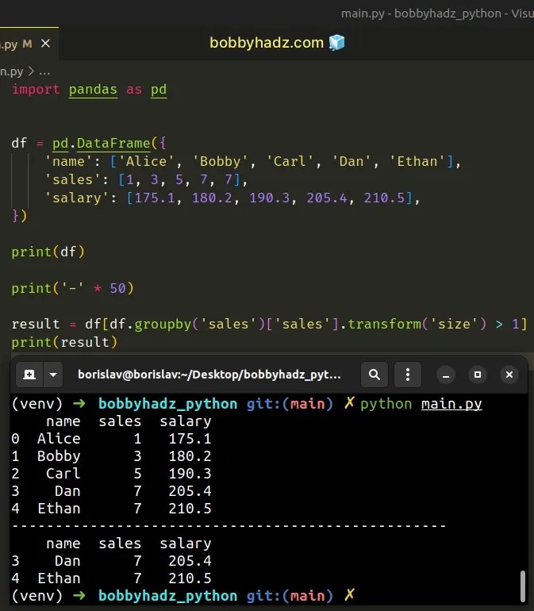Minimize the terminal window
Screen dimensions: 534x611
[446, 375]
